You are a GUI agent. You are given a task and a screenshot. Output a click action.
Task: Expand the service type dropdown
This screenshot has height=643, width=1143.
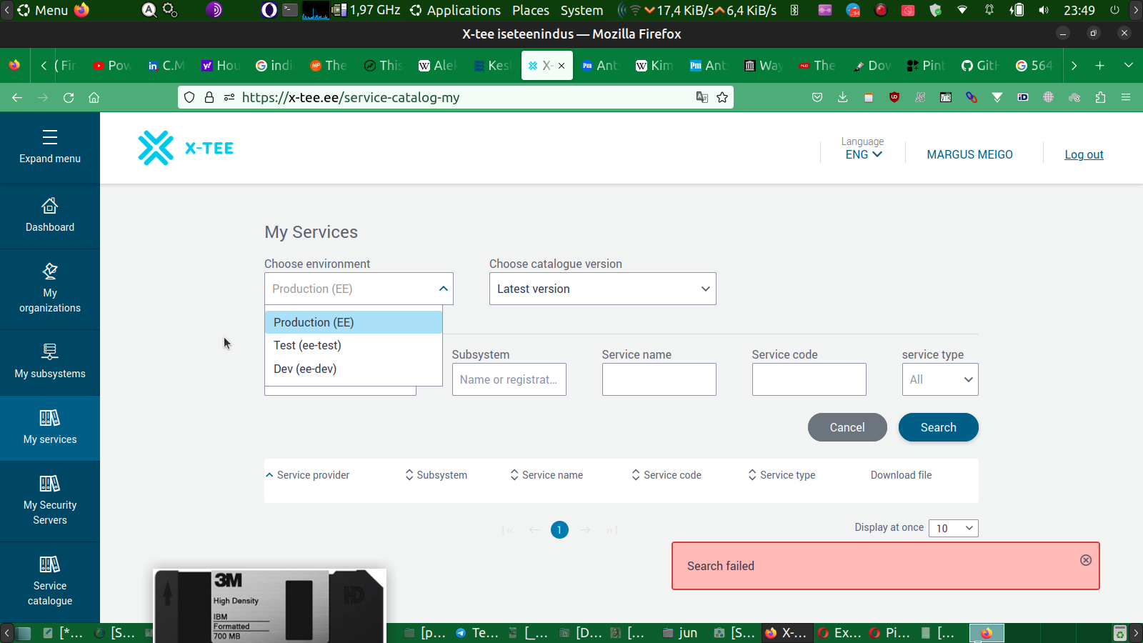coord(939,379)
